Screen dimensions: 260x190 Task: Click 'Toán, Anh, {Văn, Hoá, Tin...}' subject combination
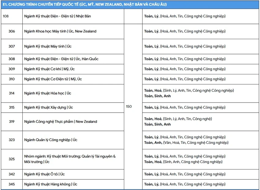(186, 143)
